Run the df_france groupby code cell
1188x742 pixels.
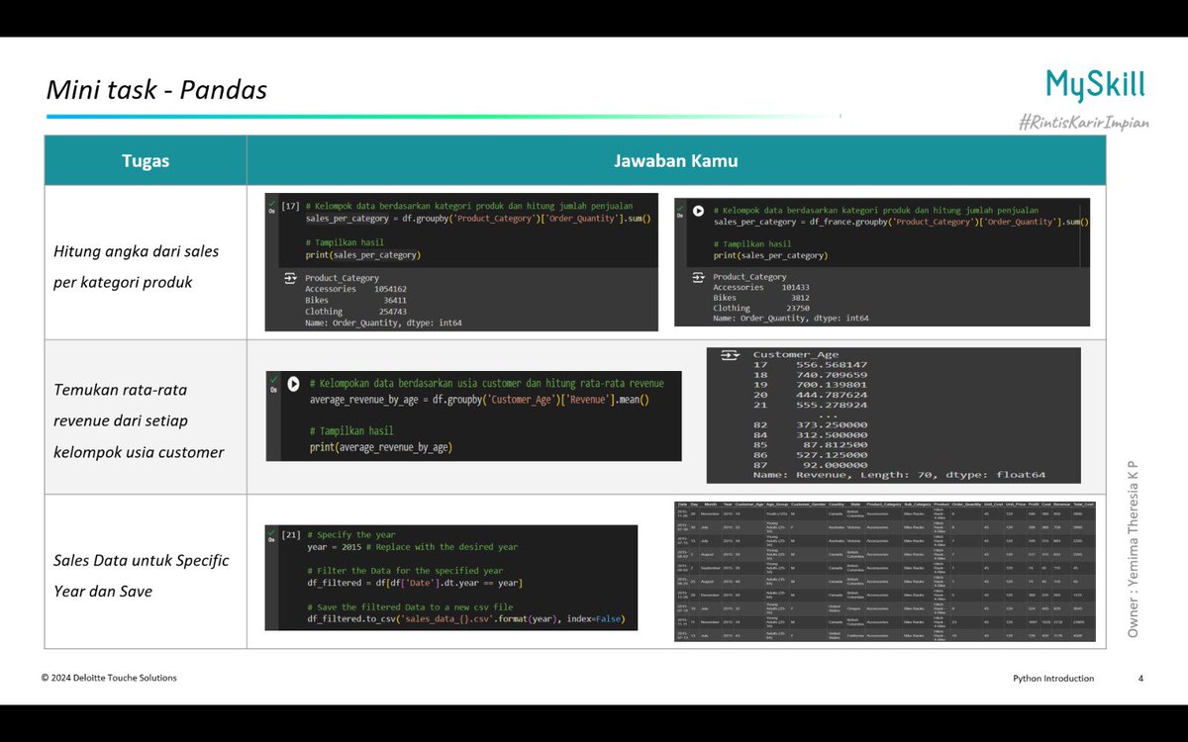pyautogui.click(x=698, y=211)
